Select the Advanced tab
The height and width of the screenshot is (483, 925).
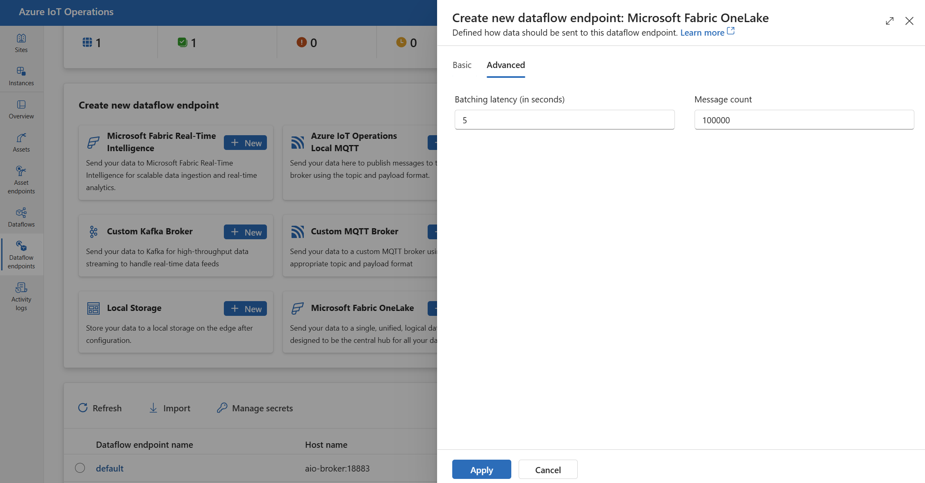[505, 64]
